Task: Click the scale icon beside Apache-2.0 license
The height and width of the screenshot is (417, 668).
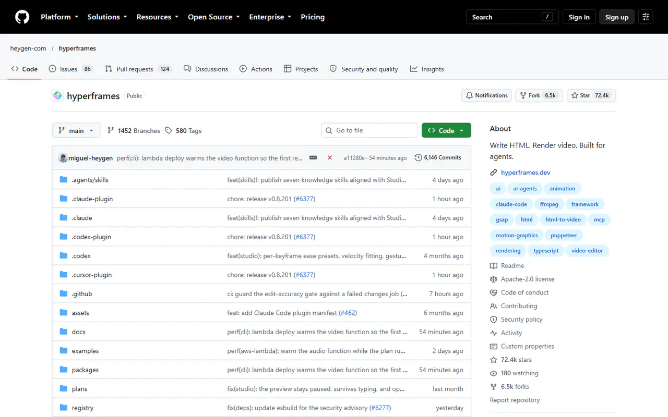Action: click(494, 279)
